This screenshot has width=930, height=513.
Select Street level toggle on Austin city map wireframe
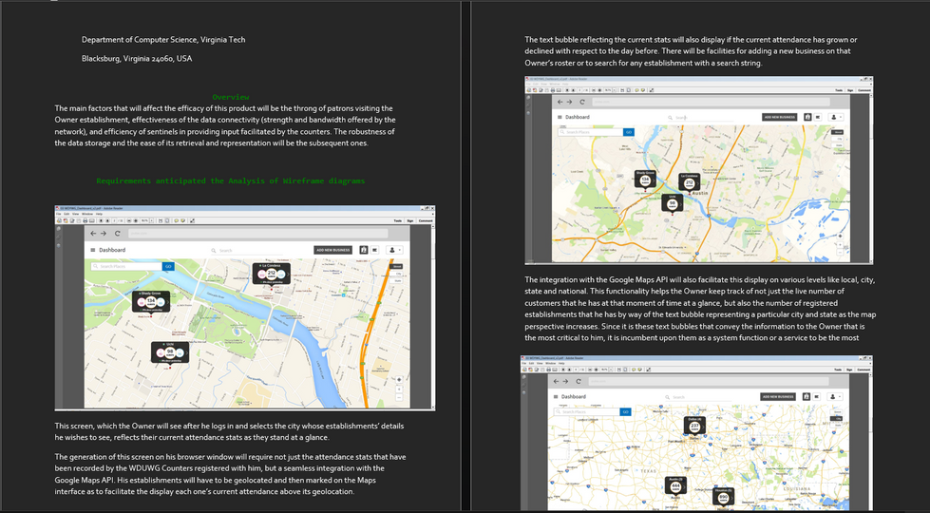838,132
